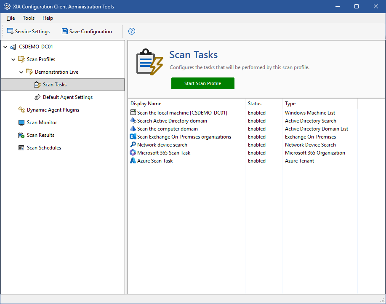Viewport: 386px width, 304px height.
Task: Click the 'Microsoft 365 Organization' type cell
Action: (315, 152)
